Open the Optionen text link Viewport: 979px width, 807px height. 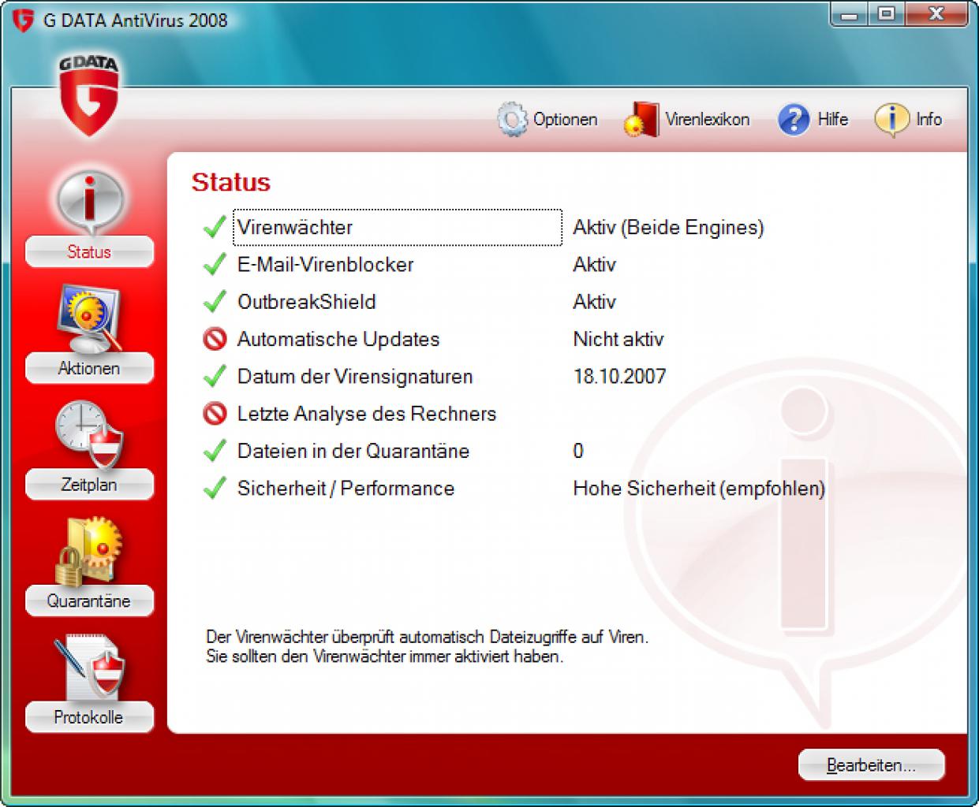pyautogui.click(x=565, y=120)
